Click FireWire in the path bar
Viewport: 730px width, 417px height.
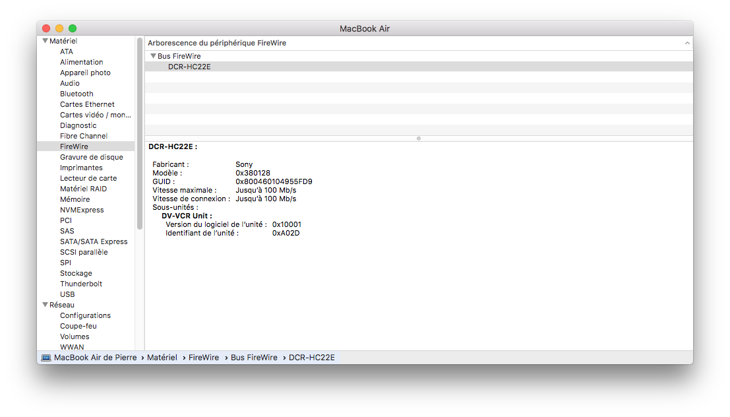coord(204,358)
